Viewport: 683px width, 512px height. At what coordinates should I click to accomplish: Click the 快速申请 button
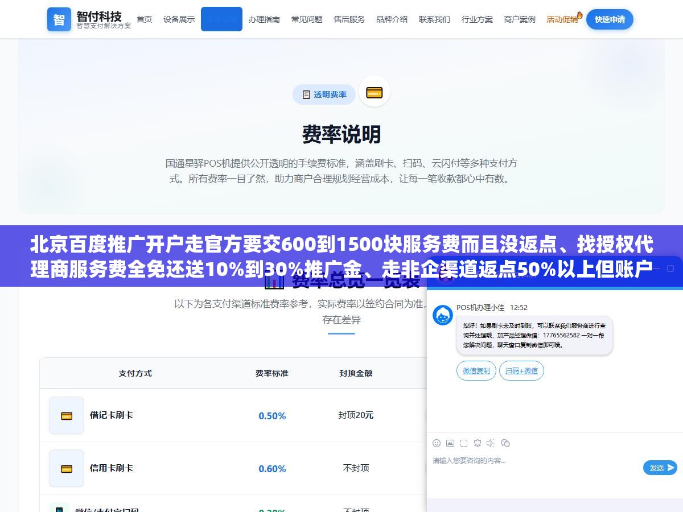(x=610, y=19)
